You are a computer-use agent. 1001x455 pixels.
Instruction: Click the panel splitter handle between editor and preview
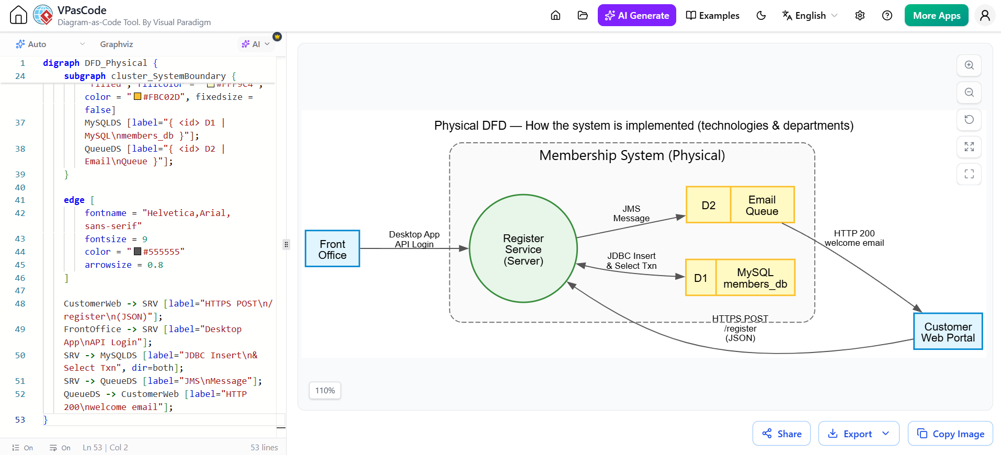click(x=286, y=244)
